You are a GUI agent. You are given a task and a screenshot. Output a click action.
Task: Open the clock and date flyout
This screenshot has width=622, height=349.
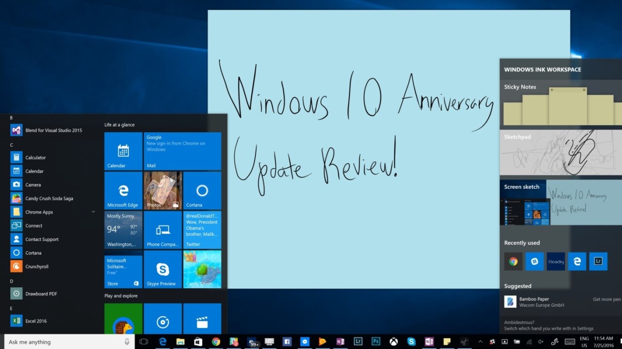point(603,342)
